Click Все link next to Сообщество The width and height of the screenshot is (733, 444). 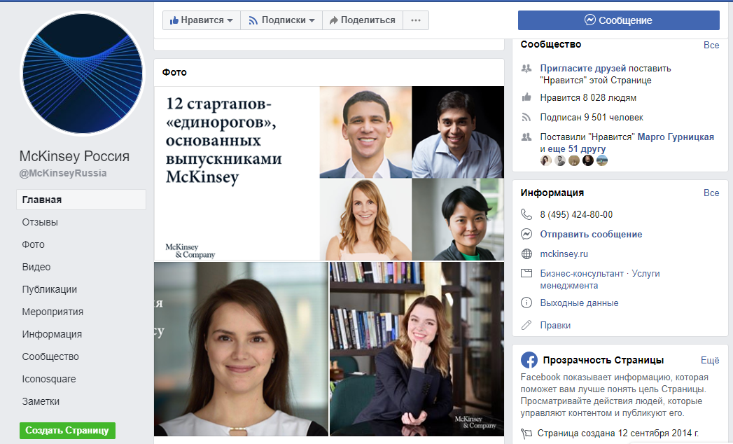coord(711,45)
